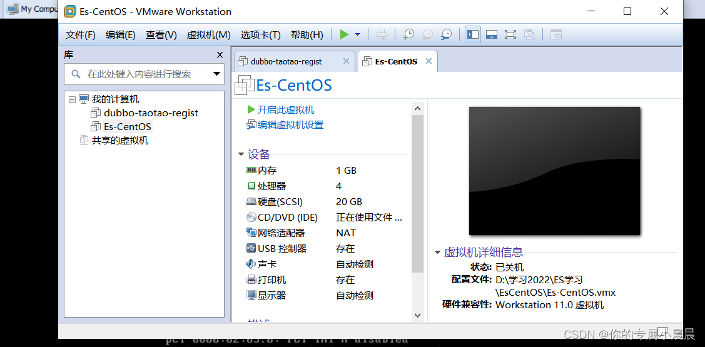Open the 查看(V) menu
Viewport: 705px width, 347px height.
point(161,35)
